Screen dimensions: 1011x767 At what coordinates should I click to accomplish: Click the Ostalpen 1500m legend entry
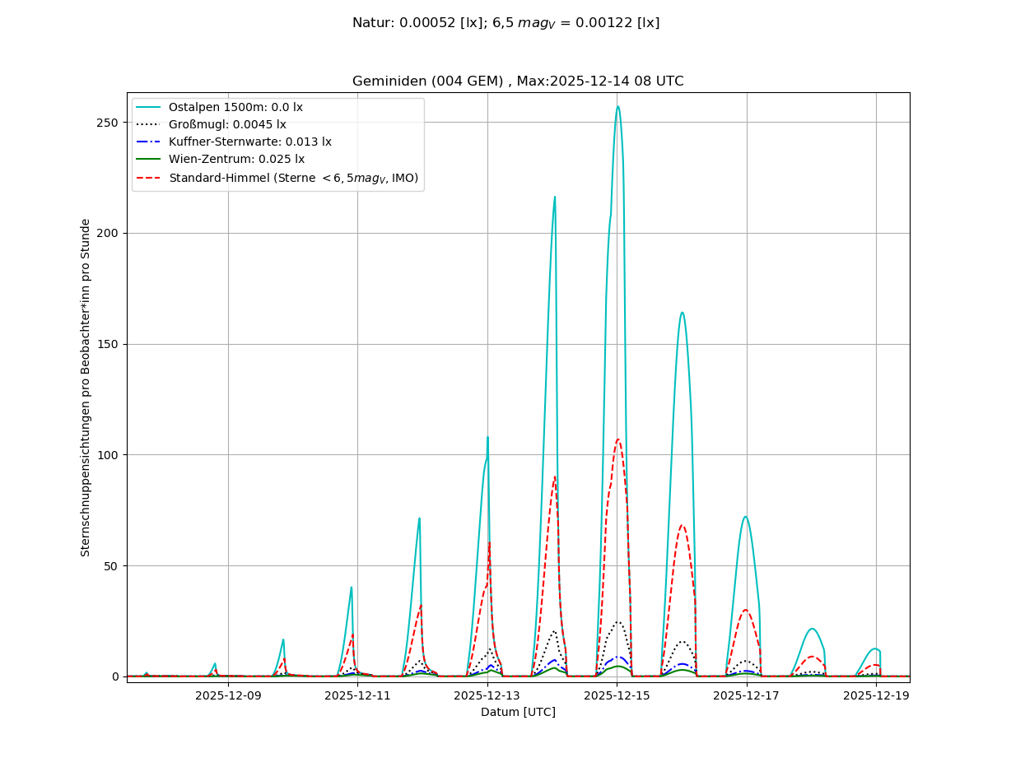click(235, 107)
